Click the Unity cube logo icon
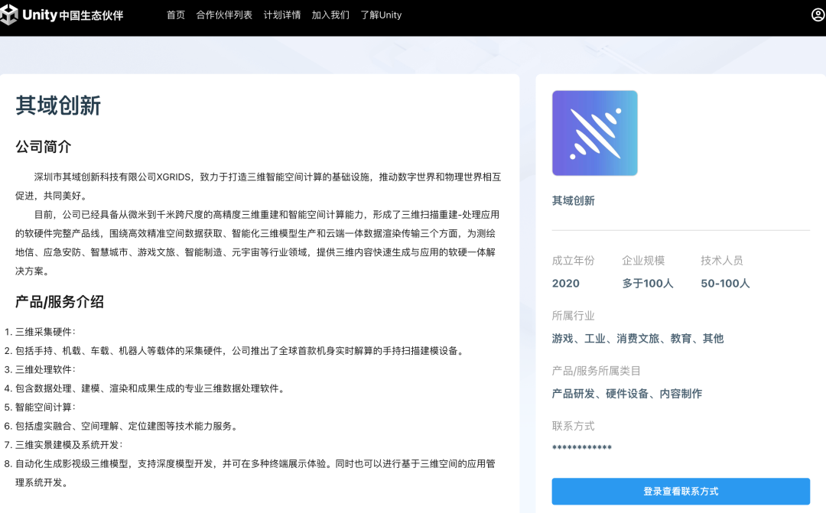 (x=8, y=15)
